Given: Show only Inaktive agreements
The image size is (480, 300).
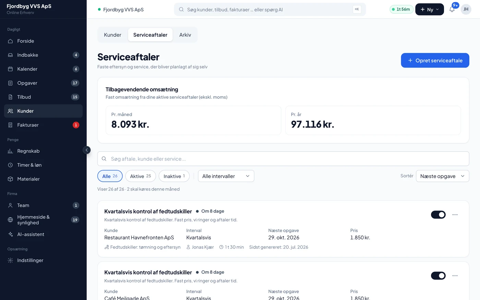Looking at the screenshot, I should pyautogui.click(x=174, y=176).
